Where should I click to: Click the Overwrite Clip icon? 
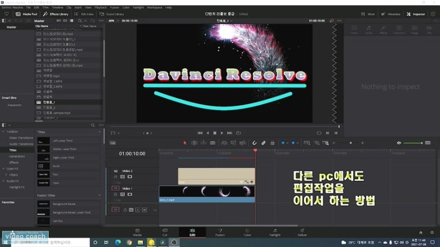[233, 143]
